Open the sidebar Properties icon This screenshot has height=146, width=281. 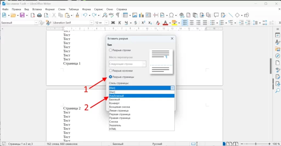[277, 35]
